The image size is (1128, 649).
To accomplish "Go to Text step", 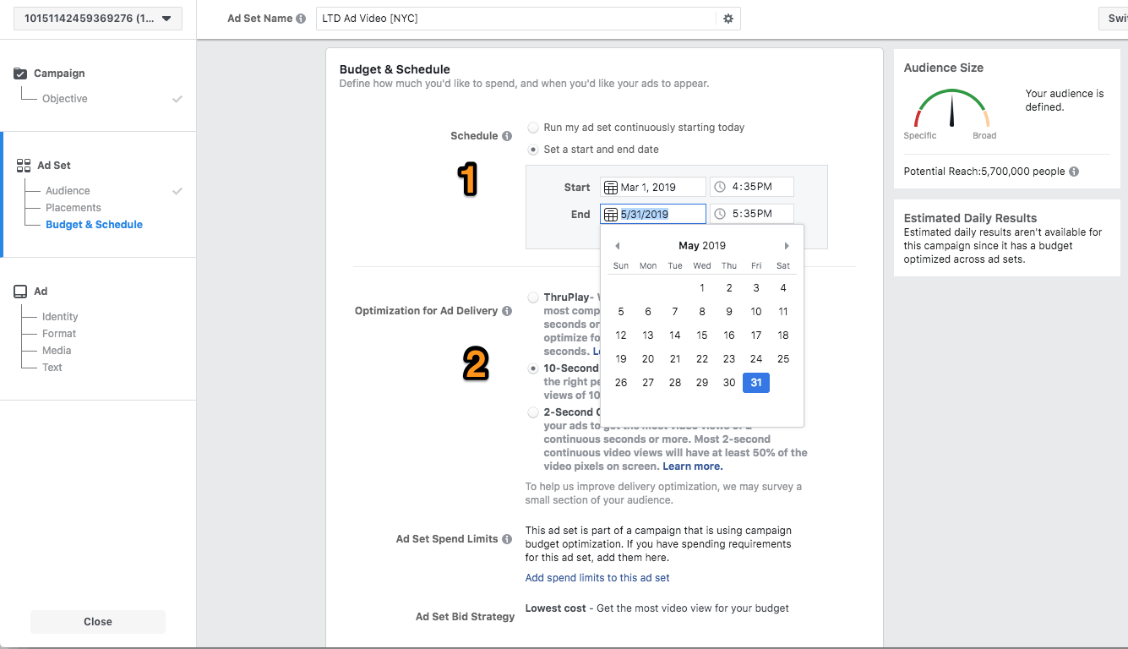I will [x=52, y=368].
